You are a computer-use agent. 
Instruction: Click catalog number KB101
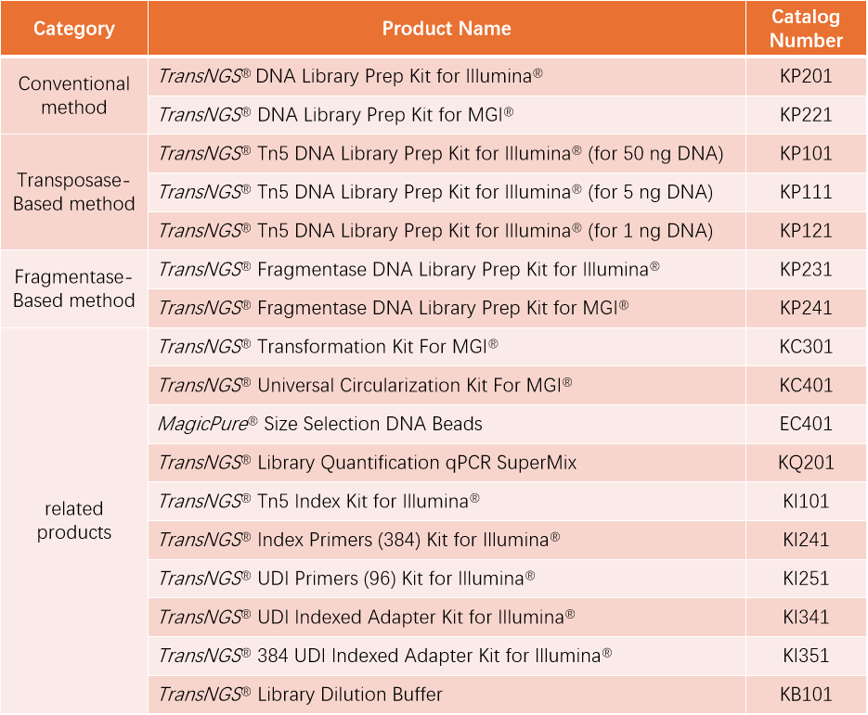click(x=806, y=695)
